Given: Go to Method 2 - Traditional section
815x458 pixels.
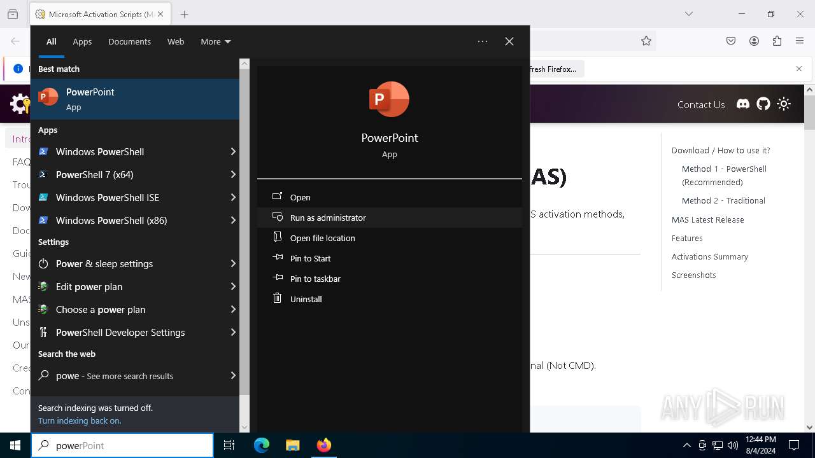Looking at the screenshot, I should pyautogui.click(x=723, y=200).
